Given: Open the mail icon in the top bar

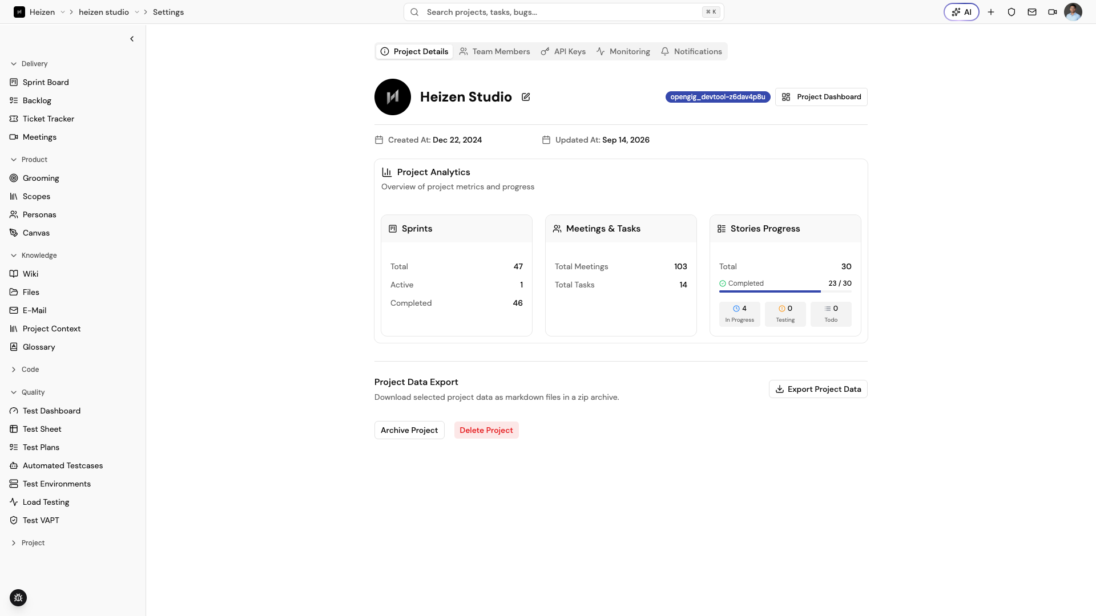Looking at the screenshot, I should coord(1032,12).
